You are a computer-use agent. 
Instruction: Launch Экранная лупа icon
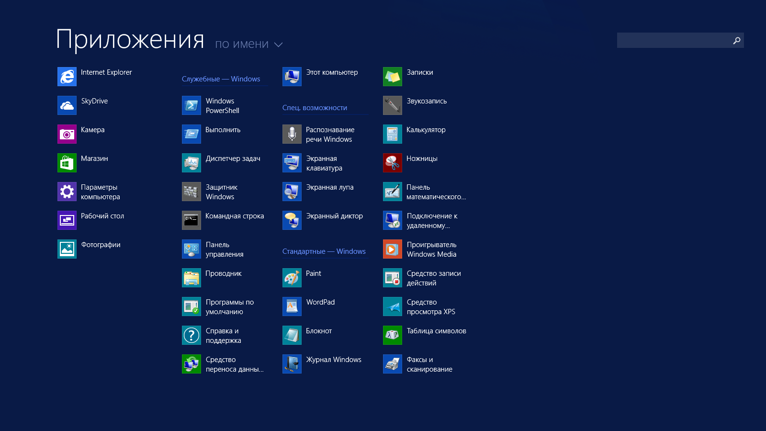pyautogui.click(x=292, y=192)
